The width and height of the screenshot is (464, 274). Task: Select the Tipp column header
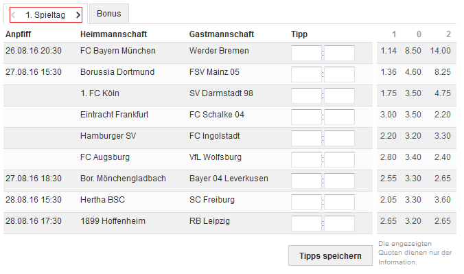(299, 34)
